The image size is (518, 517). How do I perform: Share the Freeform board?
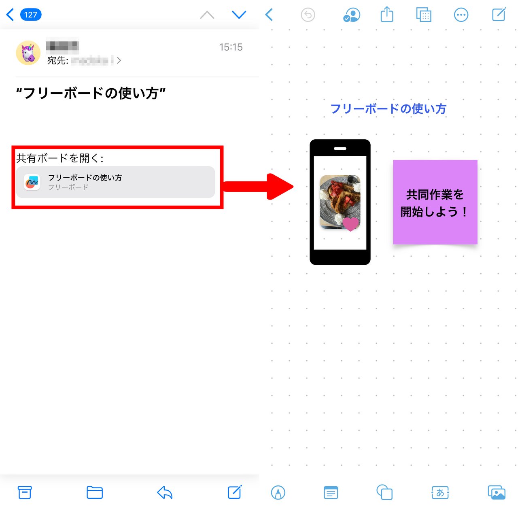click(387, 14)
